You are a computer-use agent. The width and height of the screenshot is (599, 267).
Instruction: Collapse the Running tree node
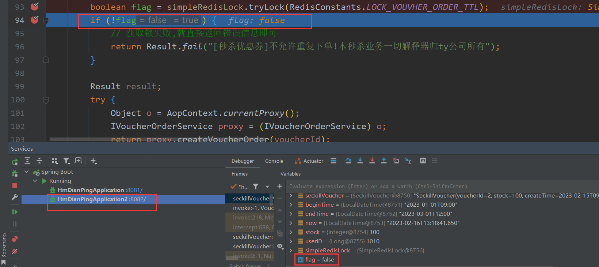(x=35, y=181)
